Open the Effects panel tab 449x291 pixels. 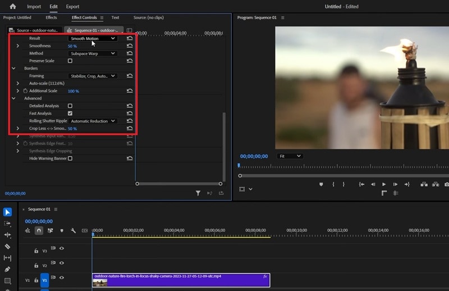(x=51, y=17)
